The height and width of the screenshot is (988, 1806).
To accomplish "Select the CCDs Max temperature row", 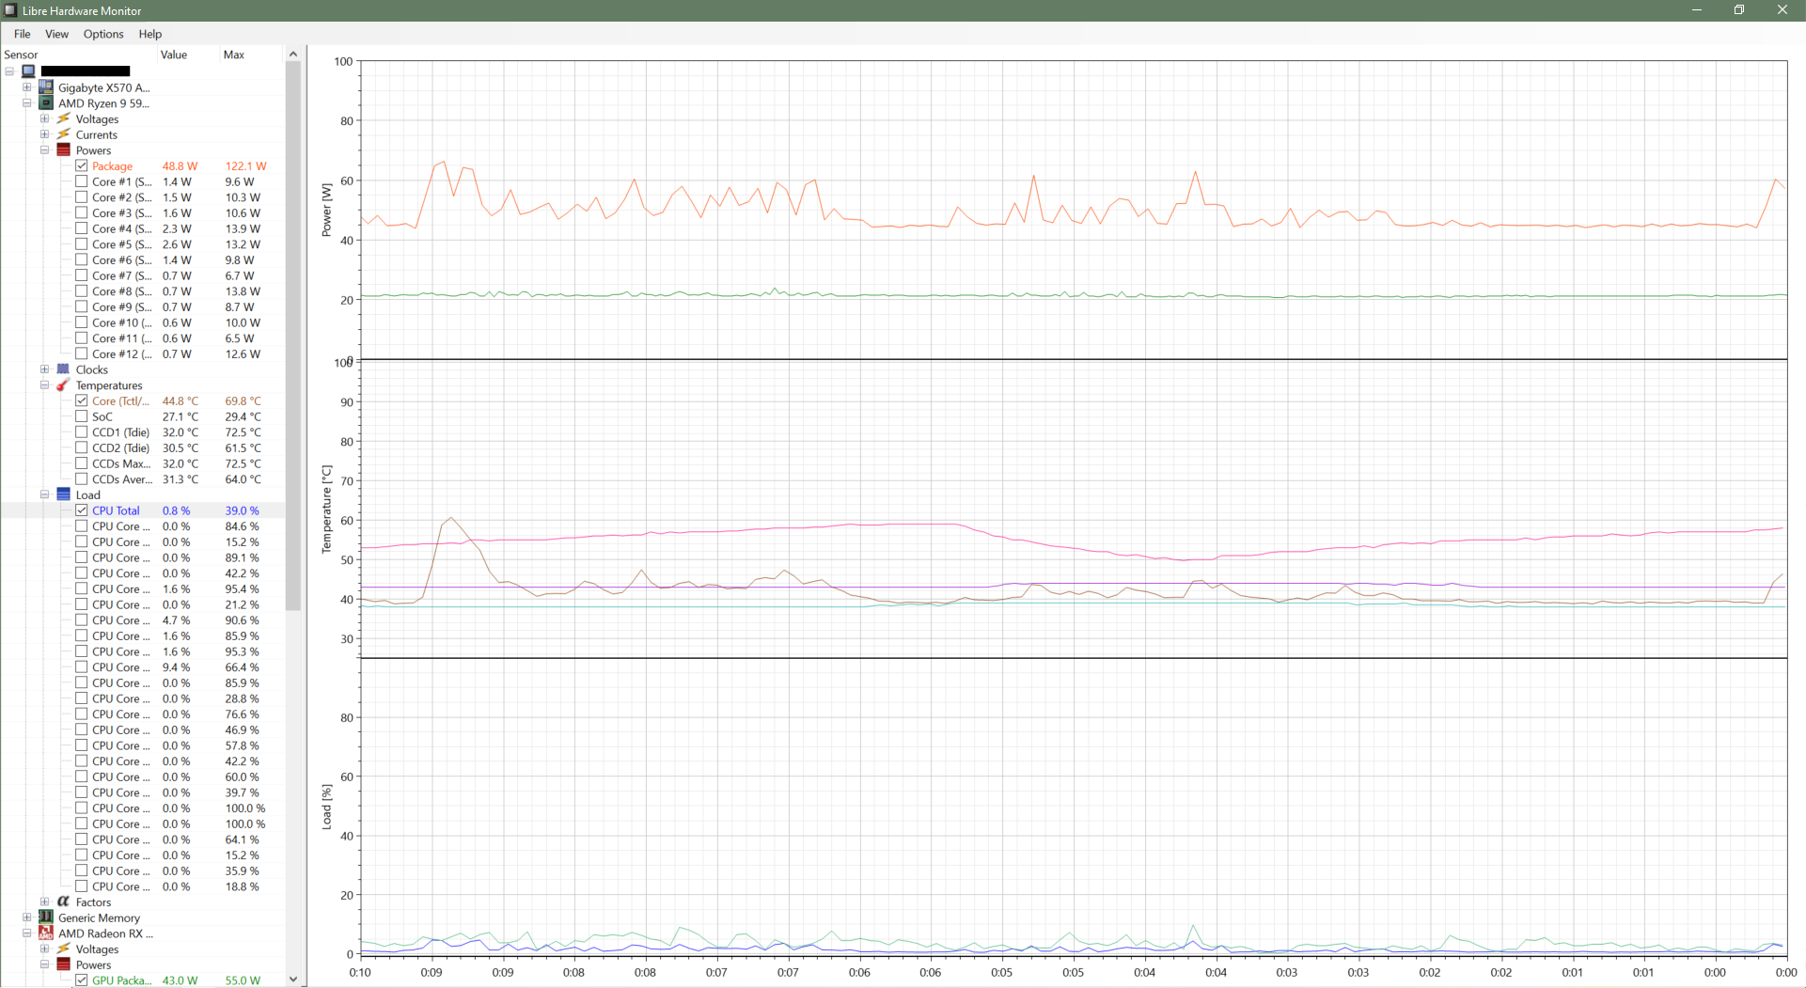I will [142, 463].
